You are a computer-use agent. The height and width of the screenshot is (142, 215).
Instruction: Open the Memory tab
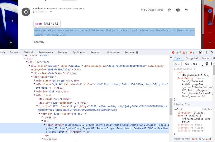point(63,52)
